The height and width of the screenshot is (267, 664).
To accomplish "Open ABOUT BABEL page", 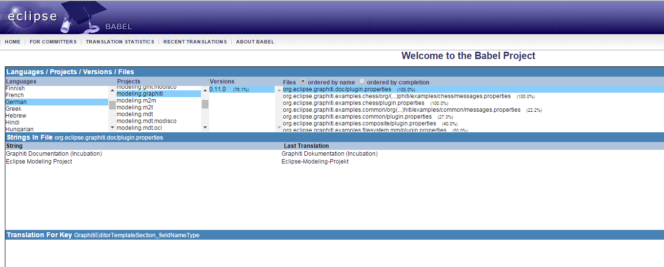I will pyautogui.click(x=255, y=42).
